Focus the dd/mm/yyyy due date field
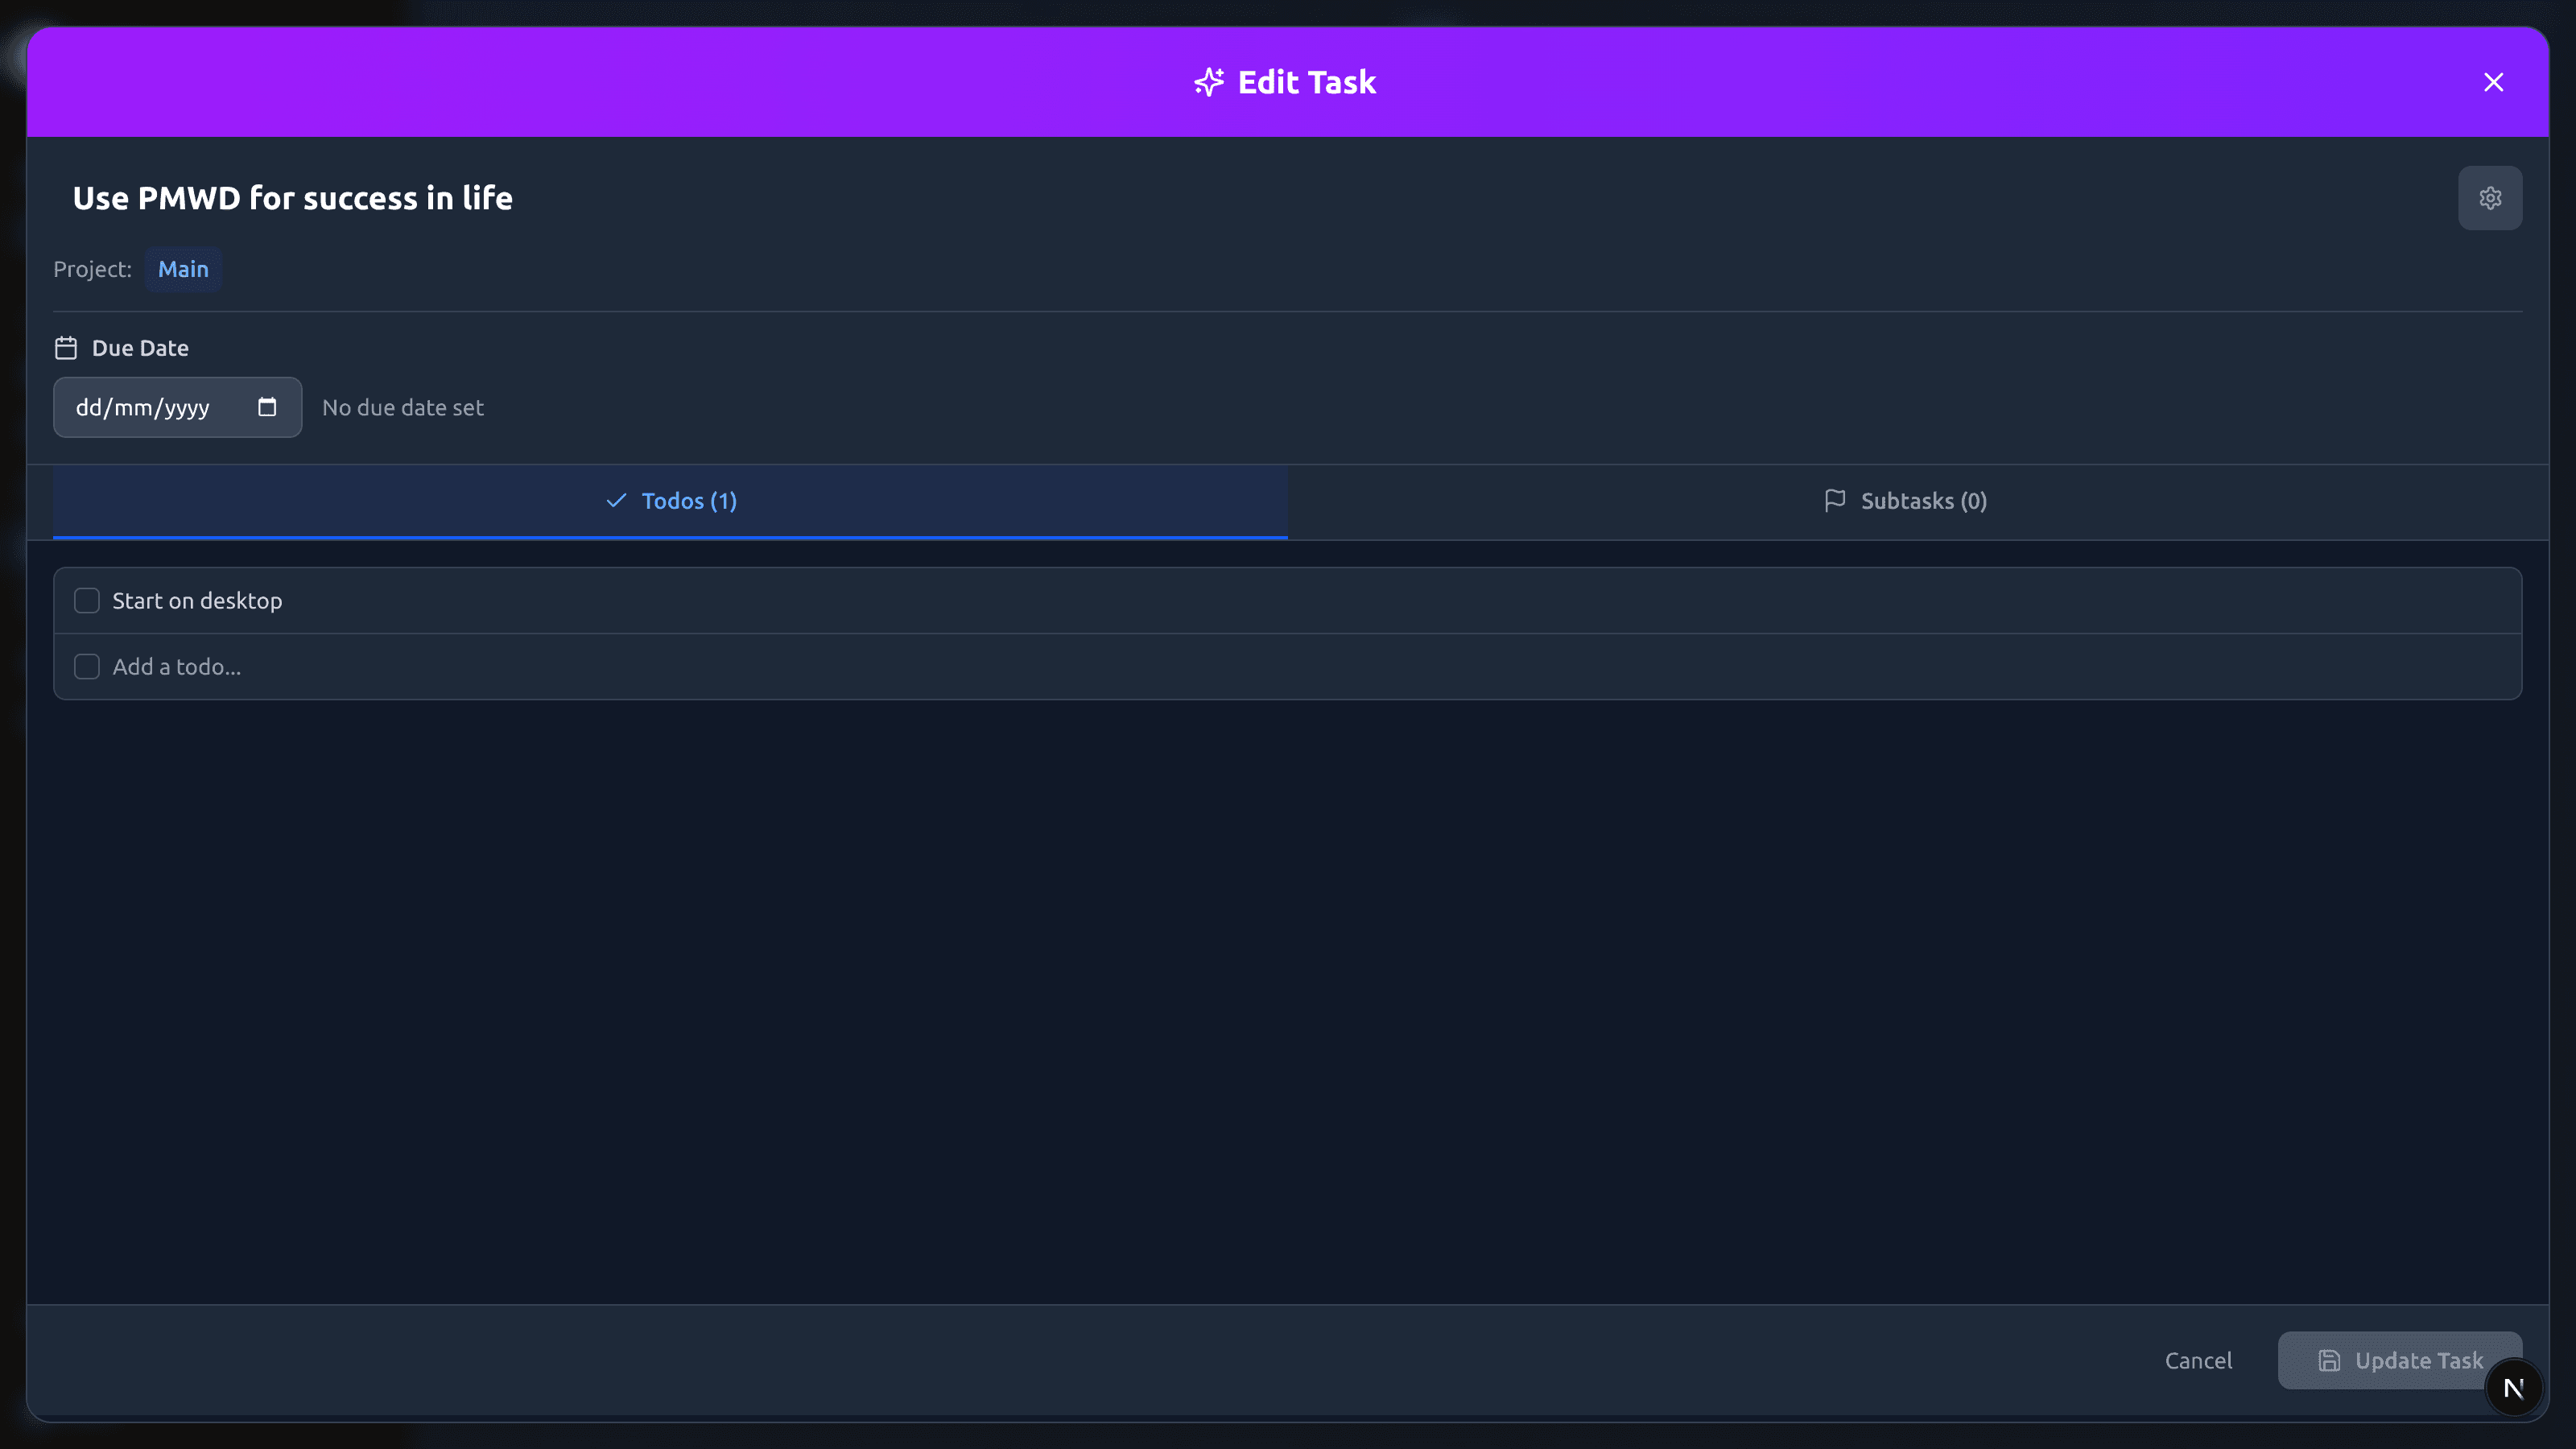This screenshot has width=2576, height=1449. 143,407
